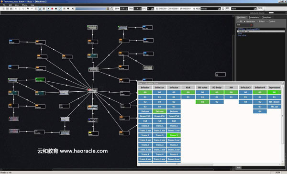
Task: Click the green Detune button in the second Infector column
Action: pyautogui.click(x=159, y=111)
